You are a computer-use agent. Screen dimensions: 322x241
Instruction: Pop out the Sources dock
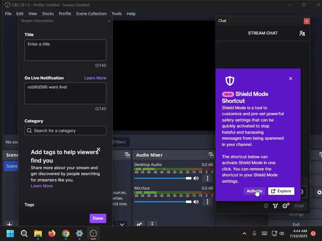pyautogui.click(x=127, y=155)
